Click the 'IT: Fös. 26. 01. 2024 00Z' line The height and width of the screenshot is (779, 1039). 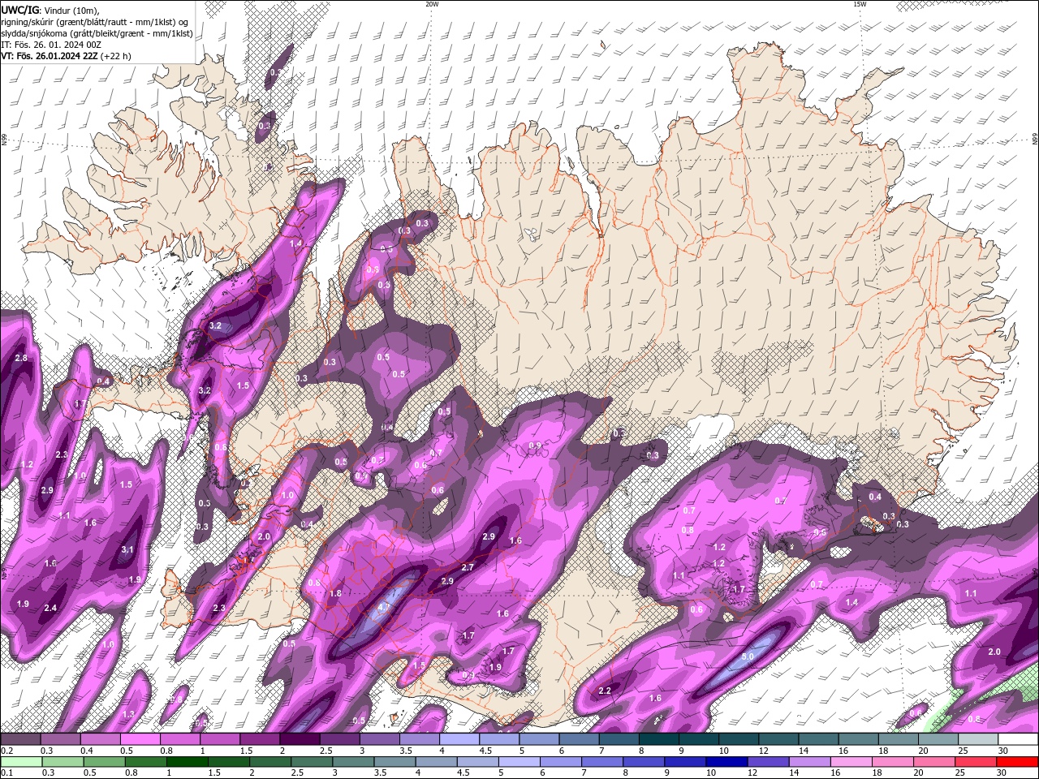point(50,45)
